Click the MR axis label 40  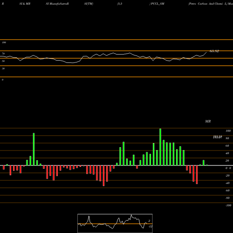pos(227,153)
